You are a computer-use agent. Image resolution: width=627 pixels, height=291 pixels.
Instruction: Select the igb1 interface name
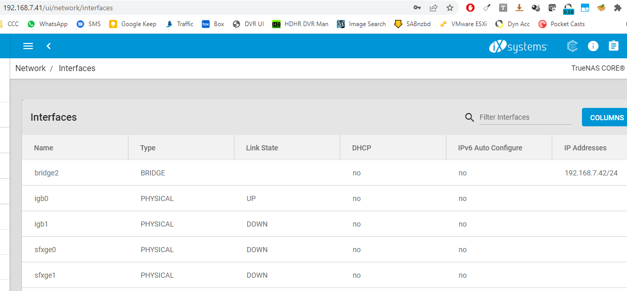coord(41,224)
